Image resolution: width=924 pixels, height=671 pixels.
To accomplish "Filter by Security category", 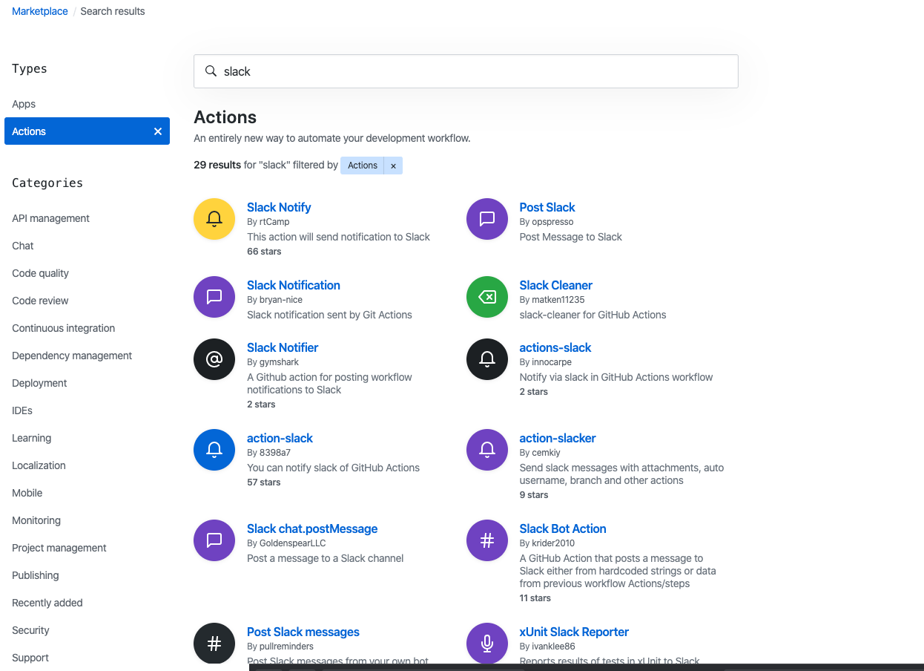I will [30, 630].
